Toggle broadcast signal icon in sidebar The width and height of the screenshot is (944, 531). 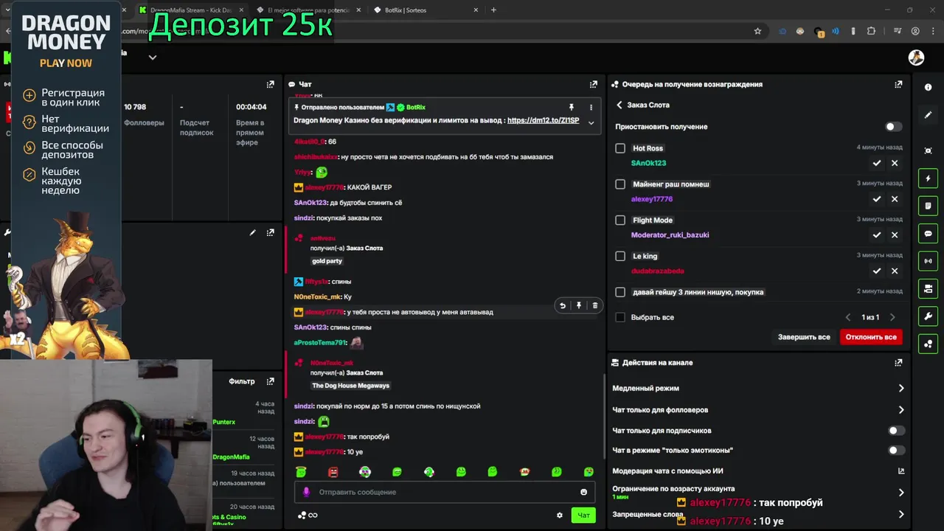928,261
